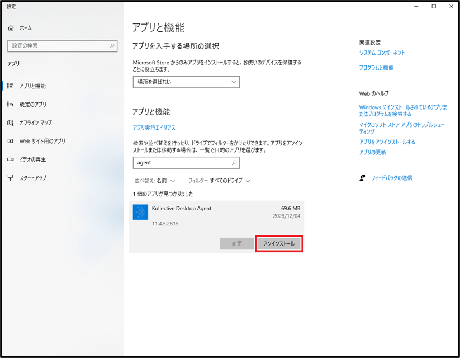
Task: Click the 既定のアプリ sidebar icon
Action: pyautogui.click(x=11, y=105)
